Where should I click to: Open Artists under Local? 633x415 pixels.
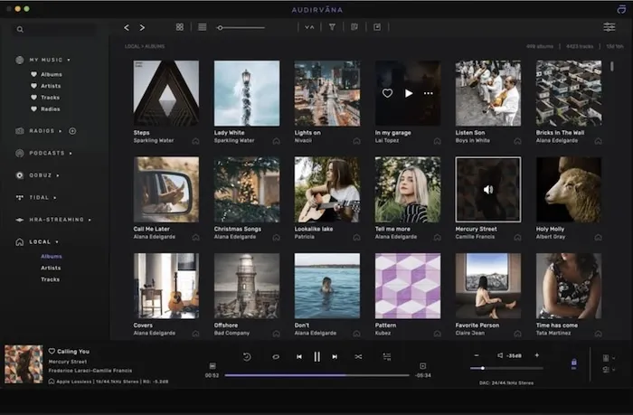coord(51,268)
